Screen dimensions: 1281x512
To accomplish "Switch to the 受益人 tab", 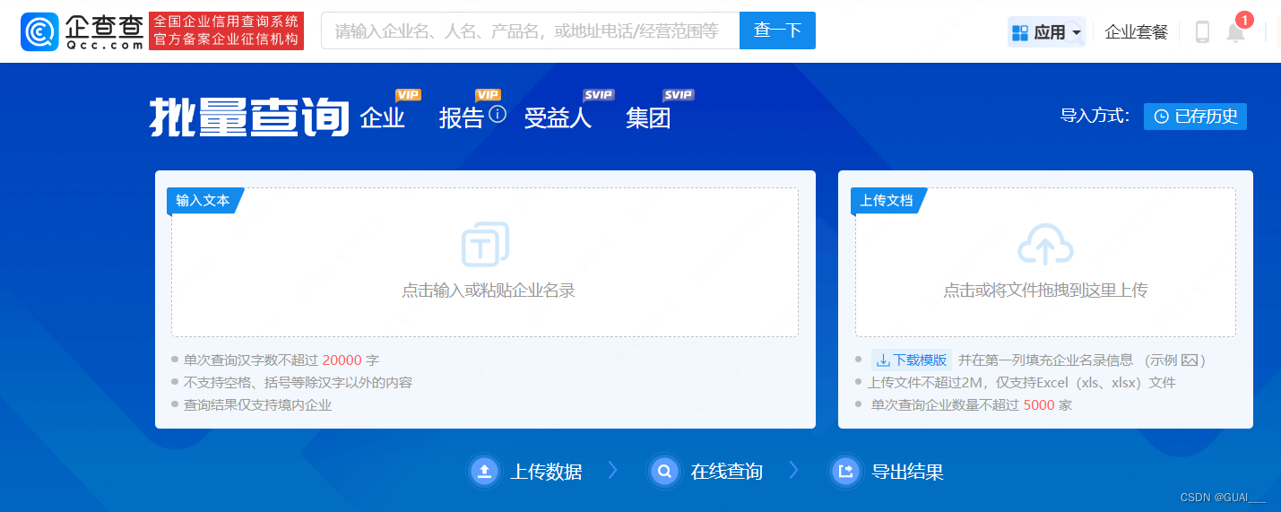I will [558, 118].
